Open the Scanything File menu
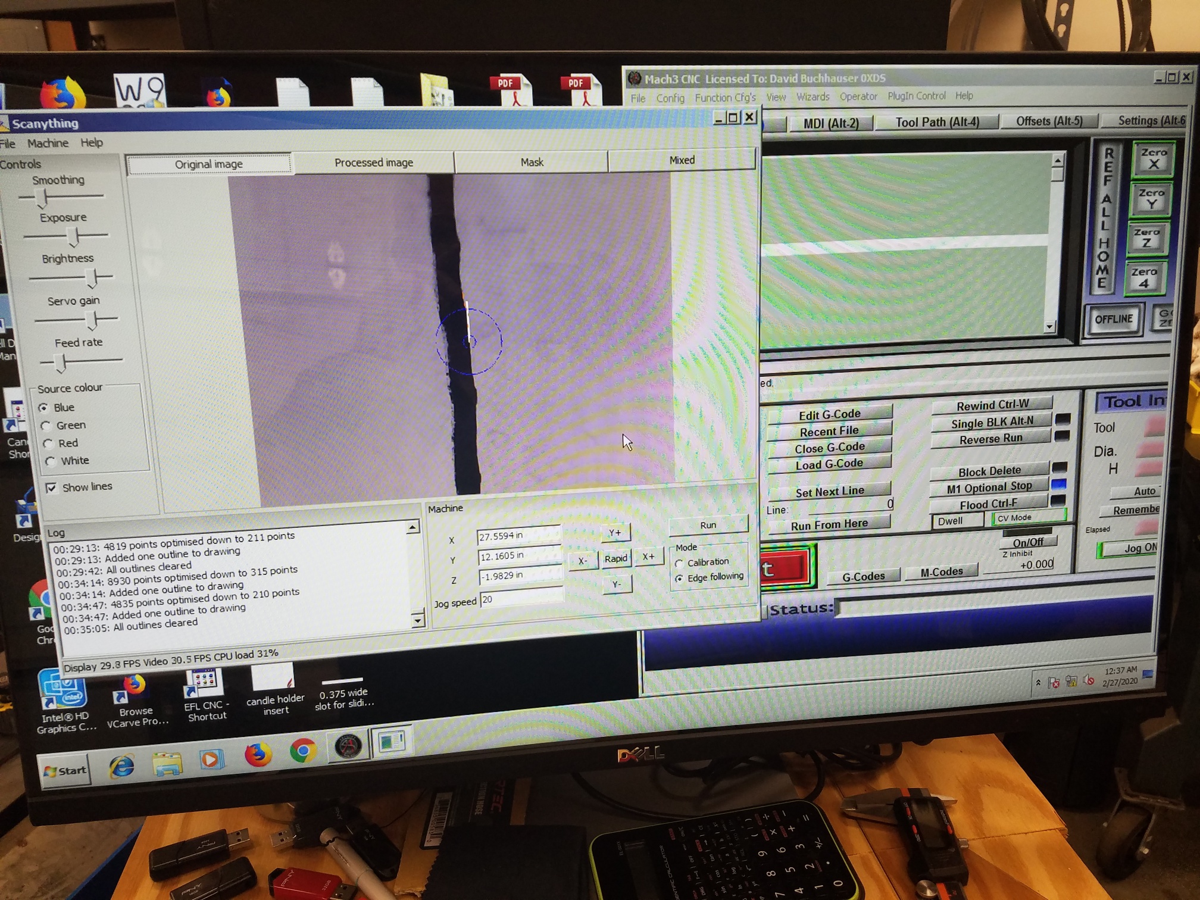Image resolution: width=1200 pixels, height=900 pixels. tap(8, 143)
